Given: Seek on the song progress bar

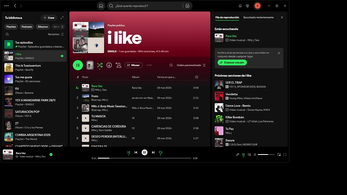Looking at the screenshot, I should [x=144, y=158].
